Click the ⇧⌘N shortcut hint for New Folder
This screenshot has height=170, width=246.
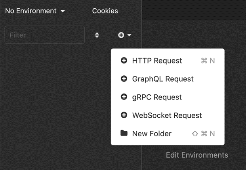(x=203, y=134)
